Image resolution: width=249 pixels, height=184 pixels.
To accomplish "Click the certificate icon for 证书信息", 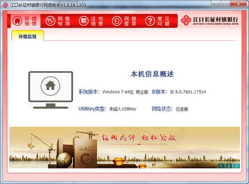I will point(83,21).
